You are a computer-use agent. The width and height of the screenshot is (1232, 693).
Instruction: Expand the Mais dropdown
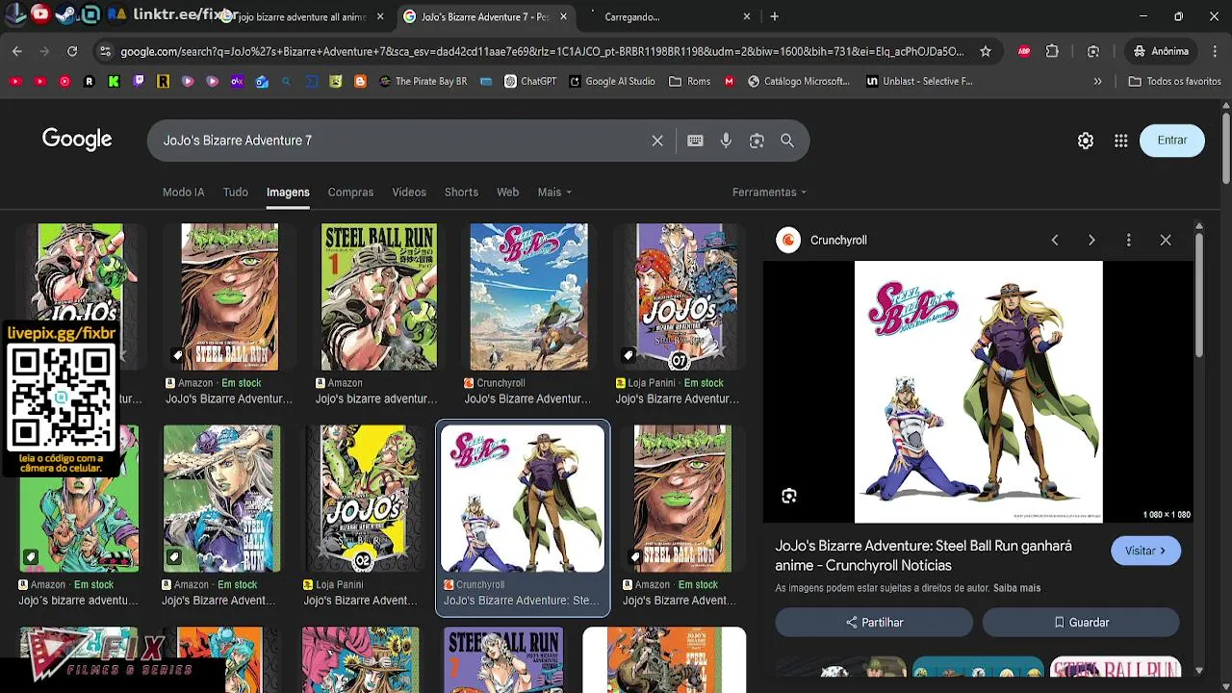pos(554,192)
